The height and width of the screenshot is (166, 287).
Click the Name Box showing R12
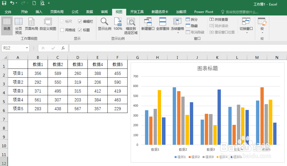[x=13, y=48]
